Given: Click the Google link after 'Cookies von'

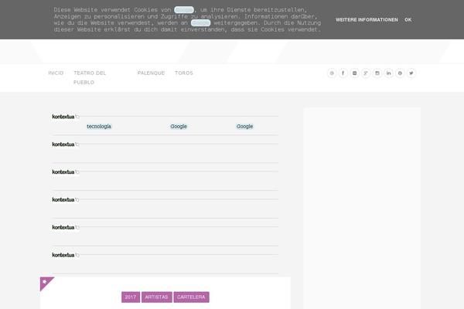Looking at the screenshot, I should pyautogui.click(x=184, y=10).
